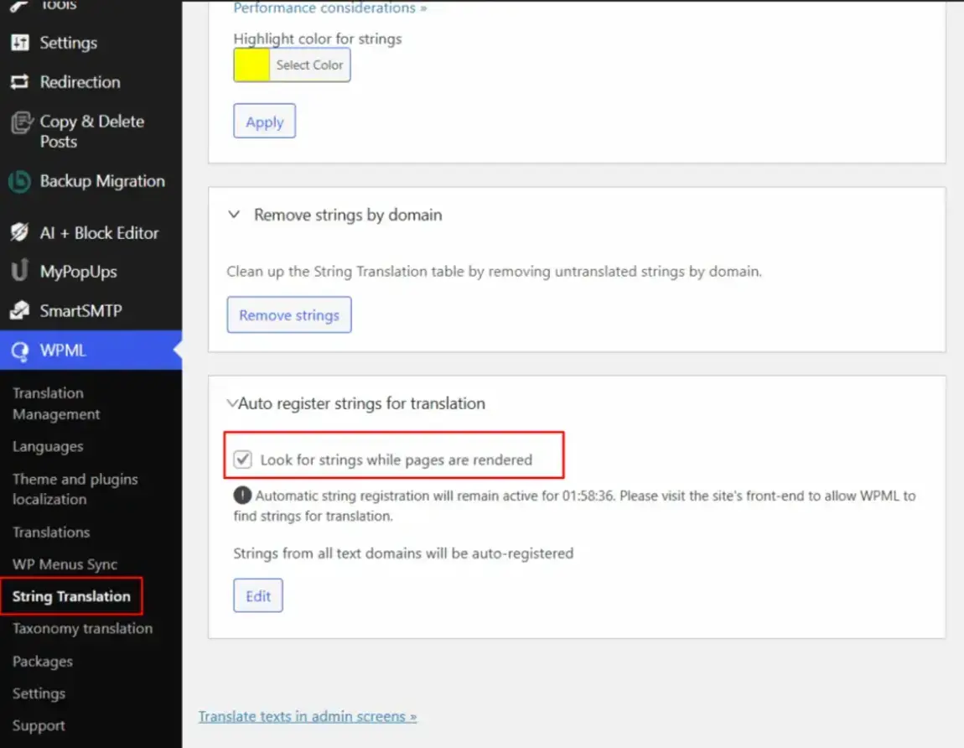
Task: Open Translate texts in admin screens link
Action: [308, 716]
